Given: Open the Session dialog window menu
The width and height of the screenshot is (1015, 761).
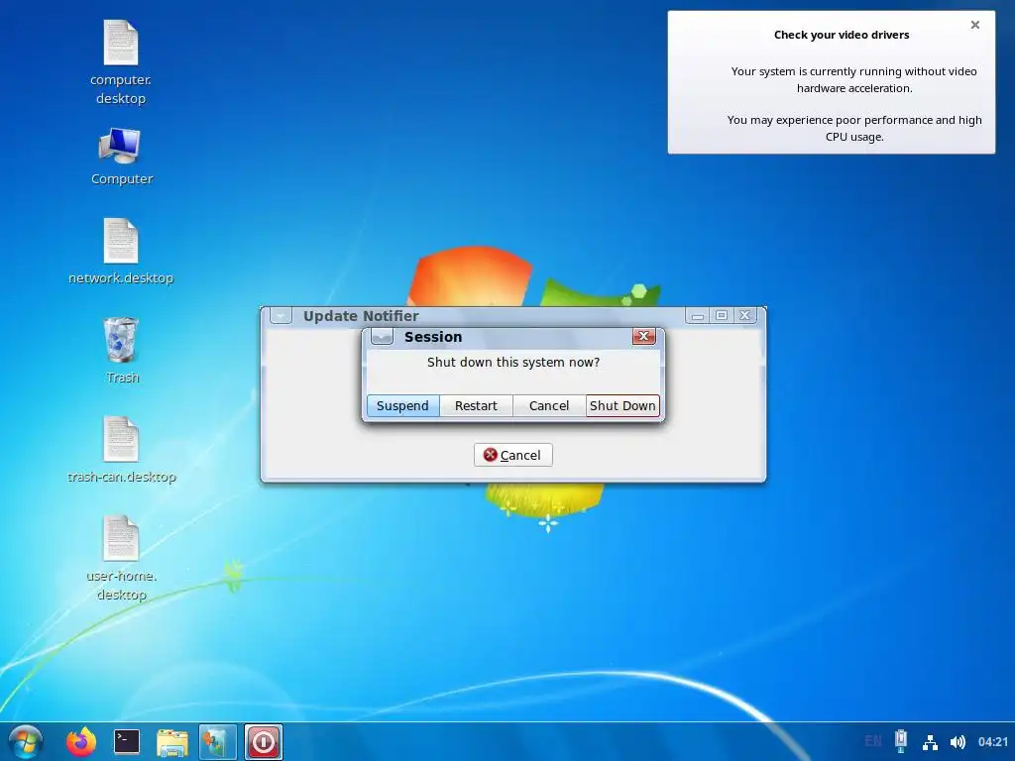Looking at the screenshot, I should coord(382,337).
